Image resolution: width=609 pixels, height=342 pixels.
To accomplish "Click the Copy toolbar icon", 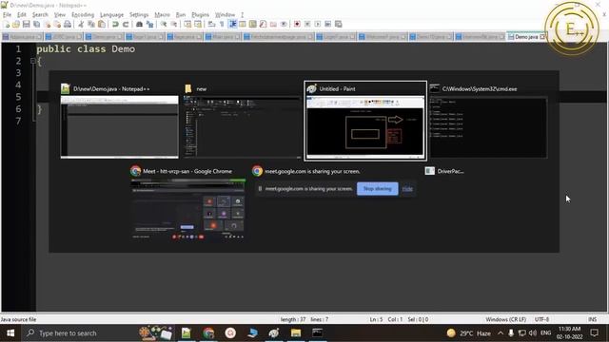I will (91, 25).
